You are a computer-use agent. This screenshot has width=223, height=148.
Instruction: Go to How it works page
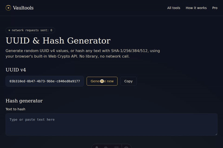click(196, 8)
